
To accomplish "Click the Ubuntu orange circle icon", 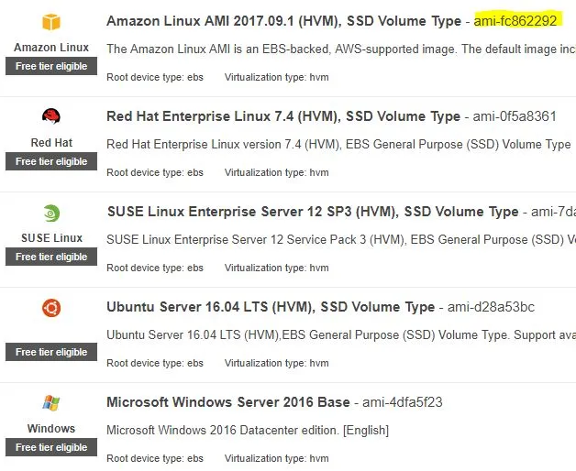I will coord(51,308).
